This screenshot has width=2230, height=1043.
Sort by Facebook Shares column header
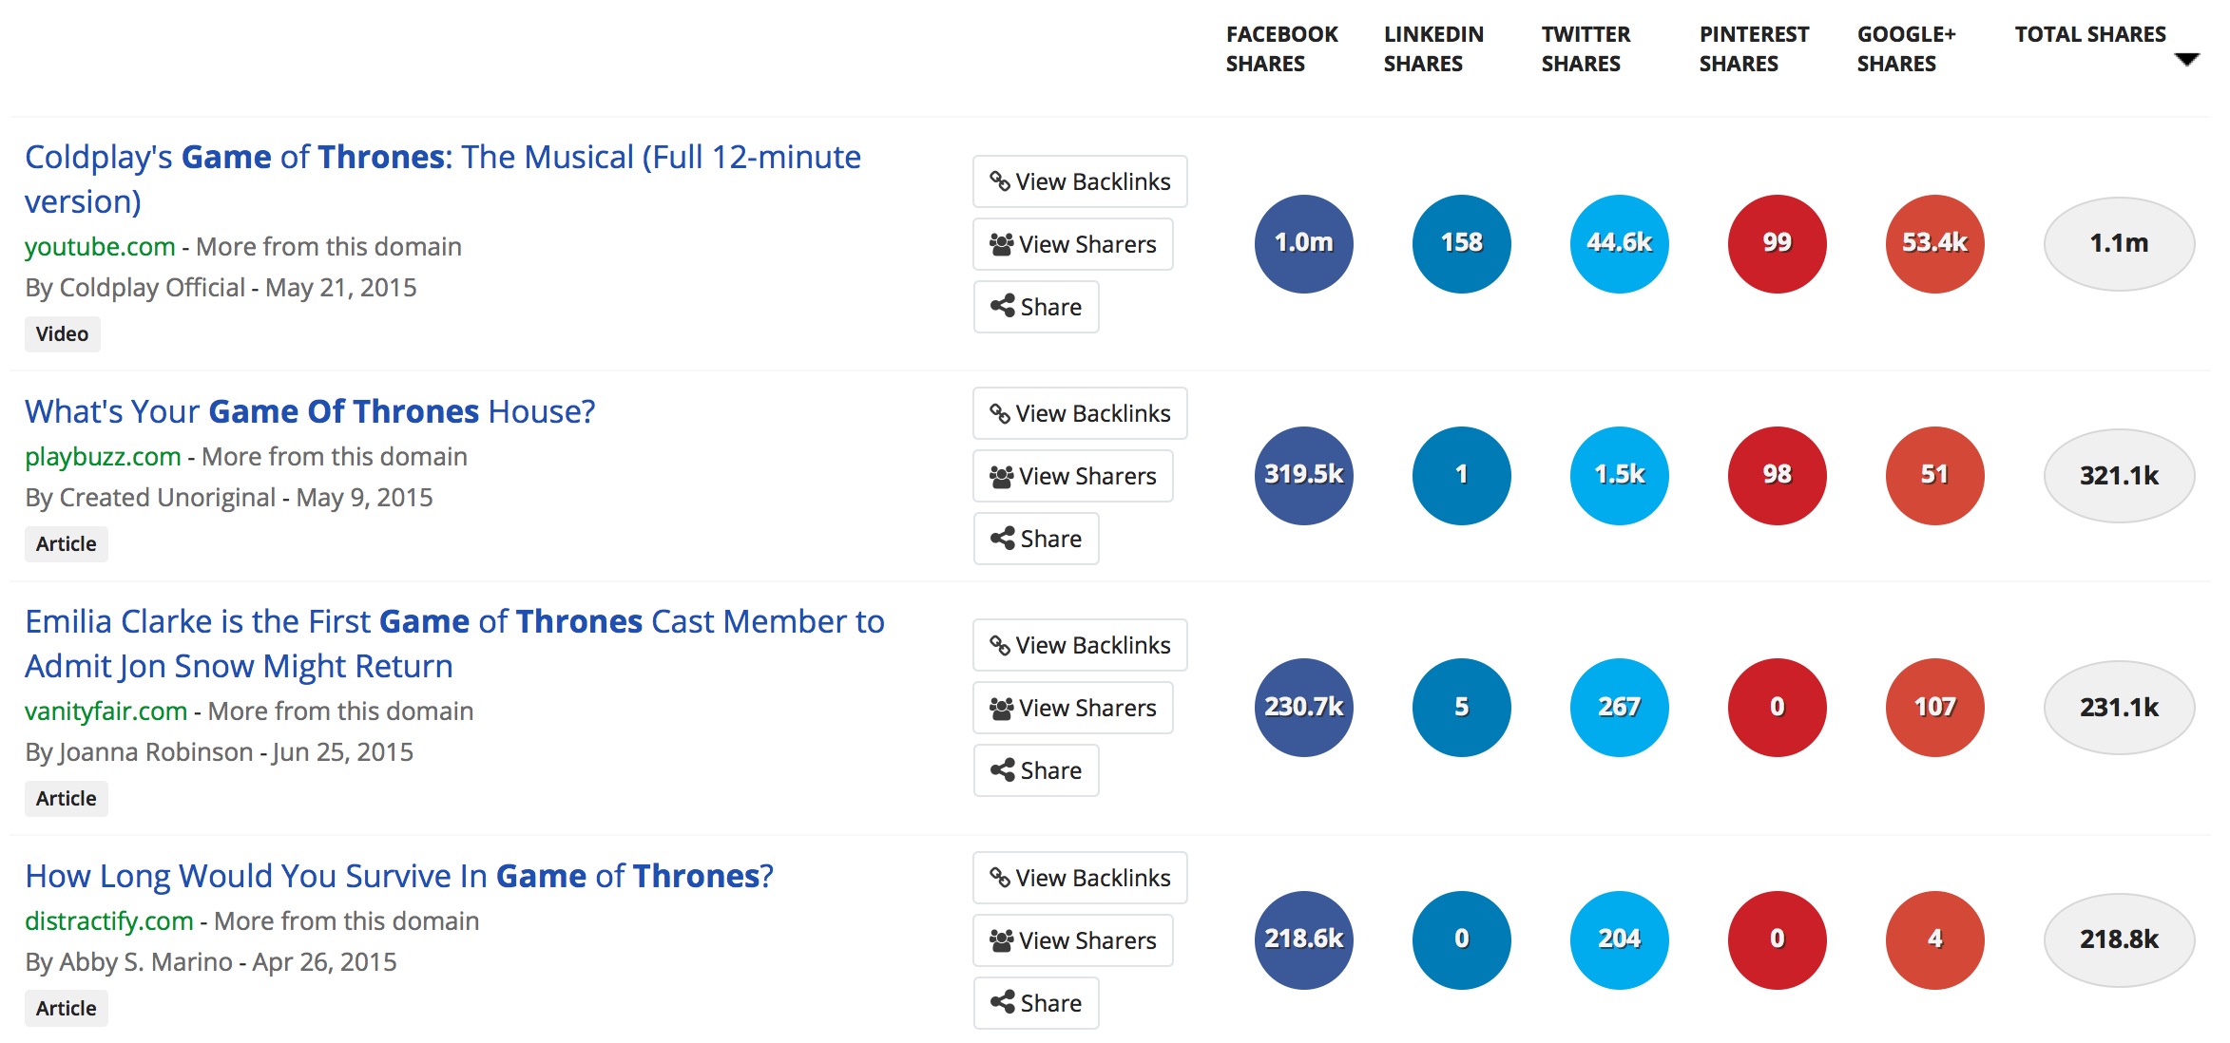click(1280, 48)
